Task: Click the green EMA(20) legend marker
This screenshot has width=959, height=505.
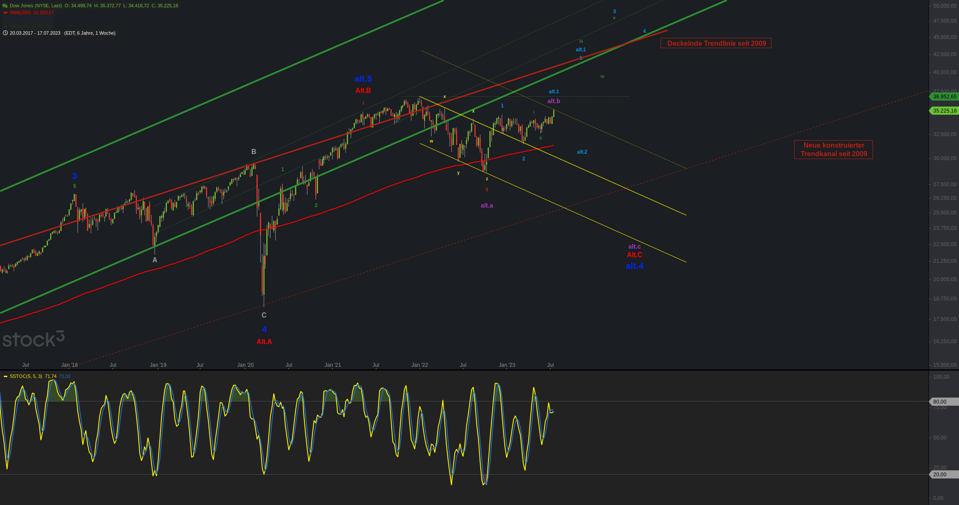Action: tap(6, 26)
